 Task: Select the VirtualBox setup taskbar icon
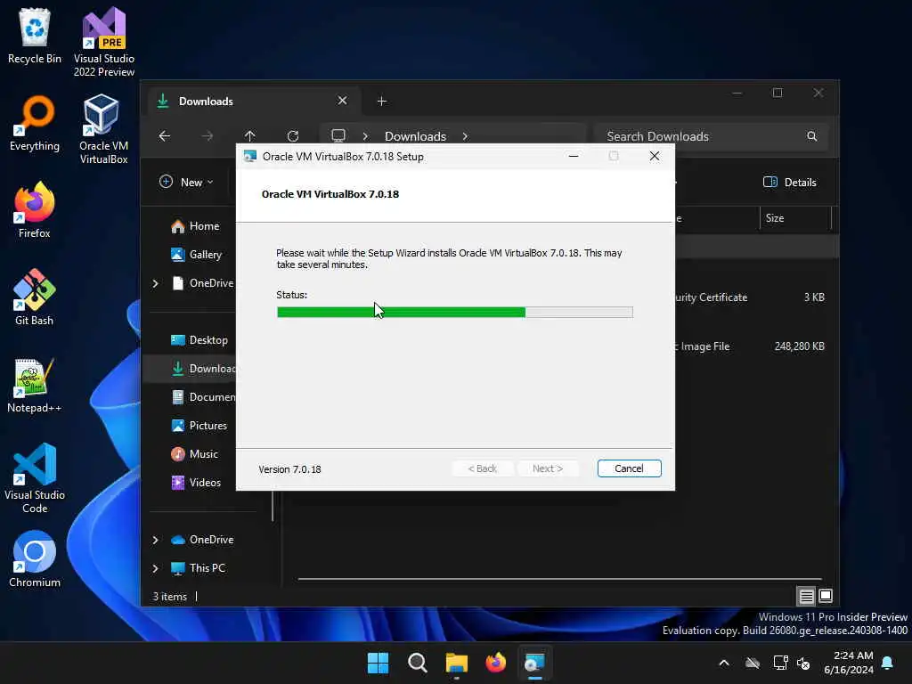pyautogui.click(x=535, y=663)
